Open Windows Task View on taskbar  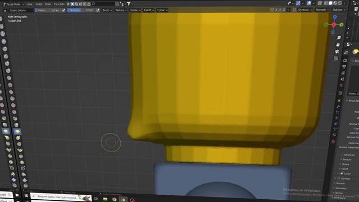click(96, 198)
